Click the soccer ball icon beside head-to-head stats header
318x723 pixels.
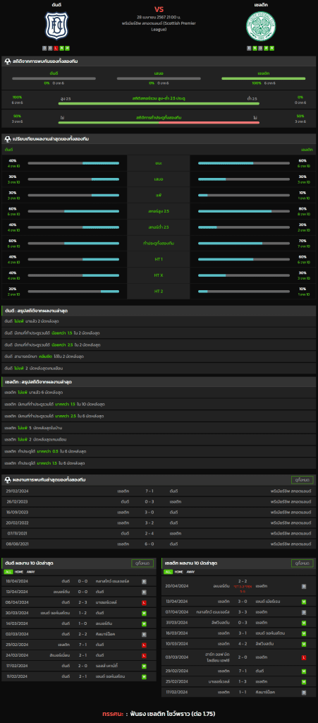pos(7,61)
